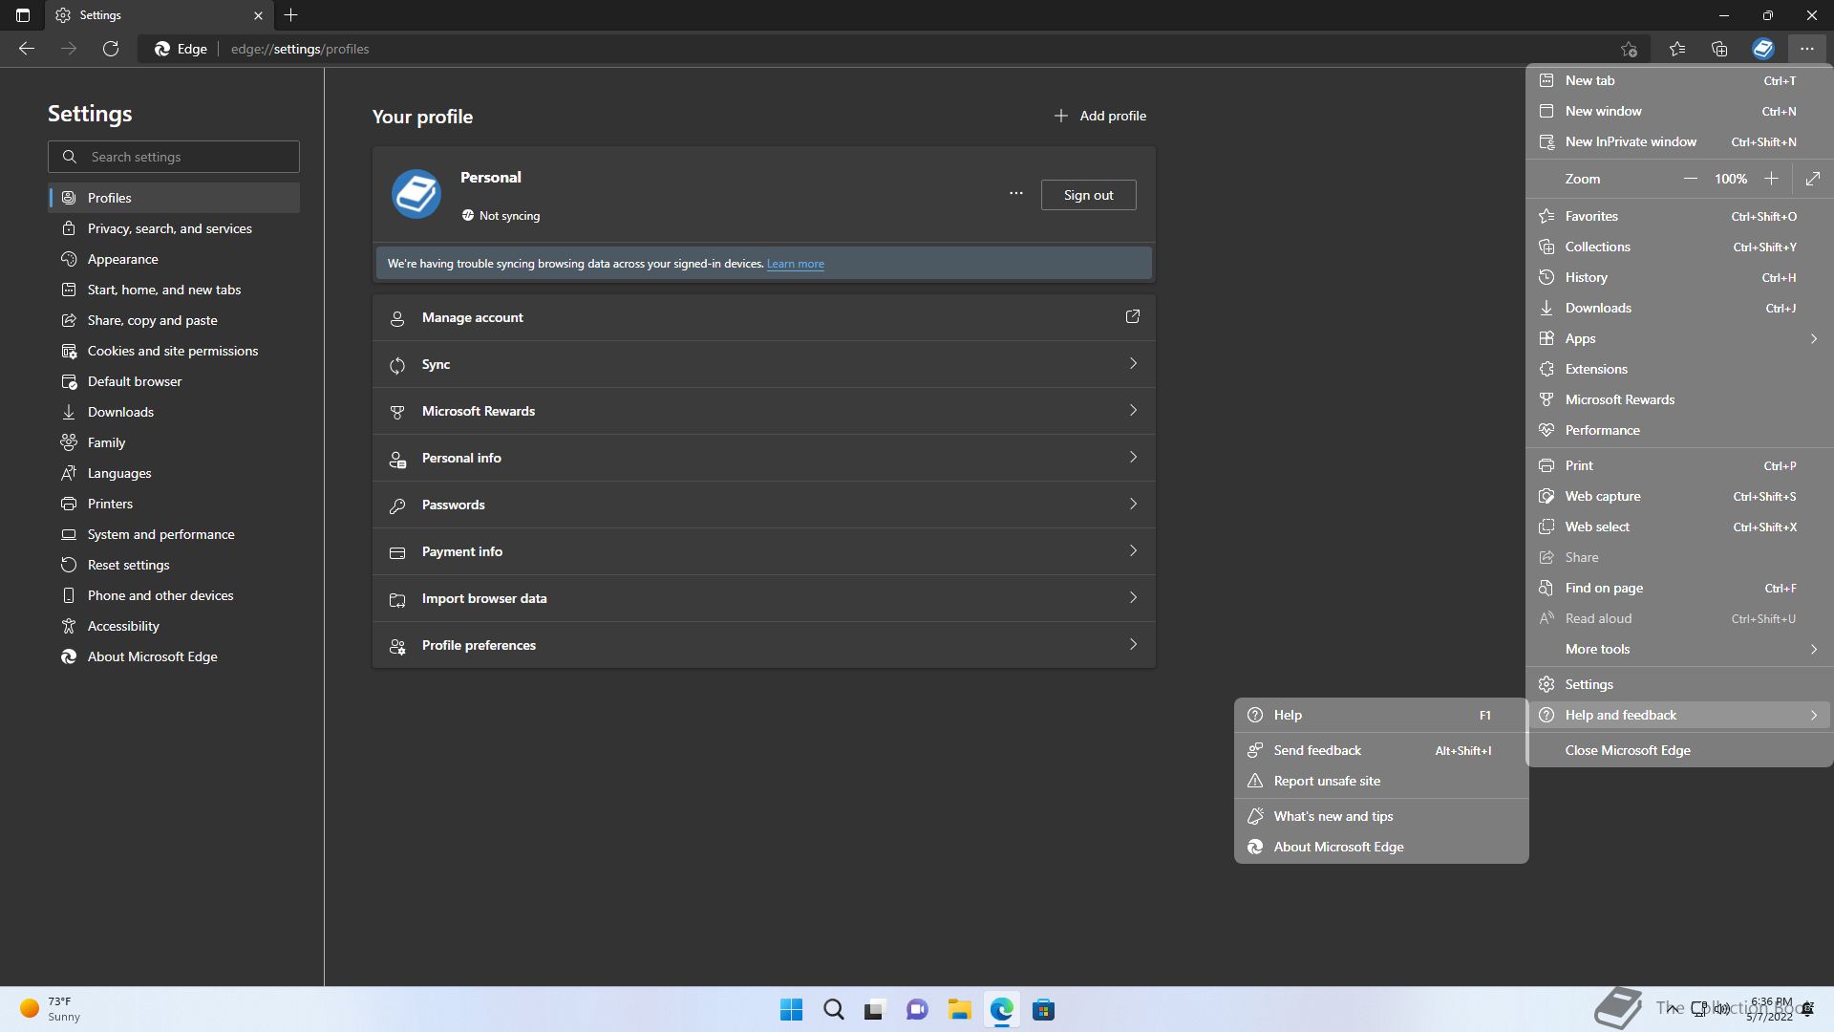Choose Report unsafe site option
The image size is (1834, 1032).
click(x=1381, y=781)
